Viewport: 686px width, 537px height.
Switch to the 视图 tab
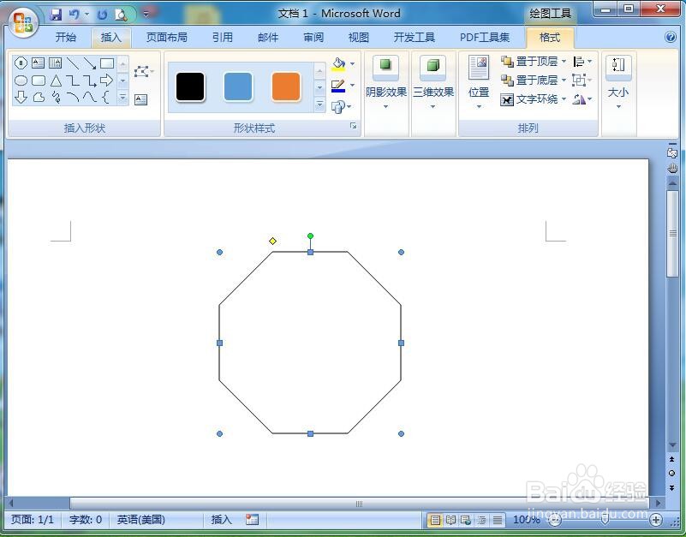(x=358, y=38)
